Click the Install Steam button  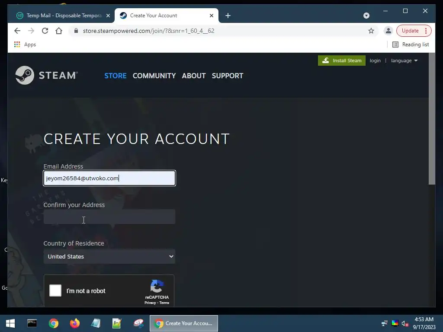[x=342, y=61]
